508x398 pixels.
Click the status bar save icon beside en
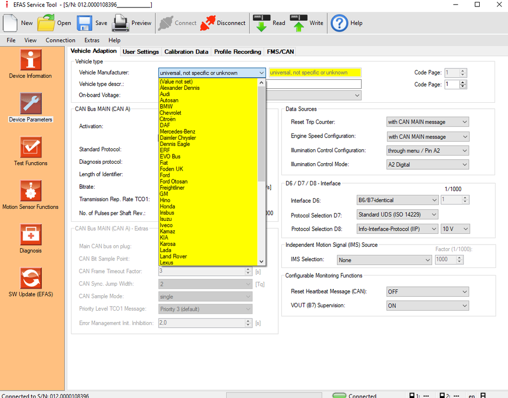tap(483, 396)
